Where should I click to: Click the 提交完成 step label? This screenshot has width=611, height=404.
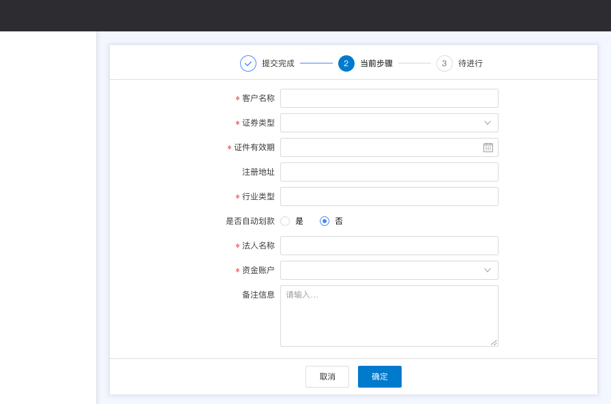[278, 63]
